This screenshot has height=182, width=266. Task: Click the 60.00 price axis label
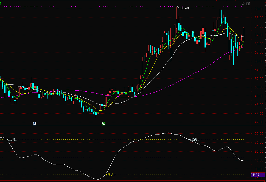click(259, 44)
